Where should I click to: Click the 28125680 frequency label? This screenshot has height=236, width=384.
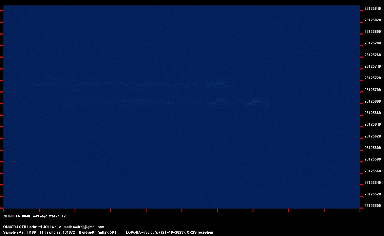372,101
